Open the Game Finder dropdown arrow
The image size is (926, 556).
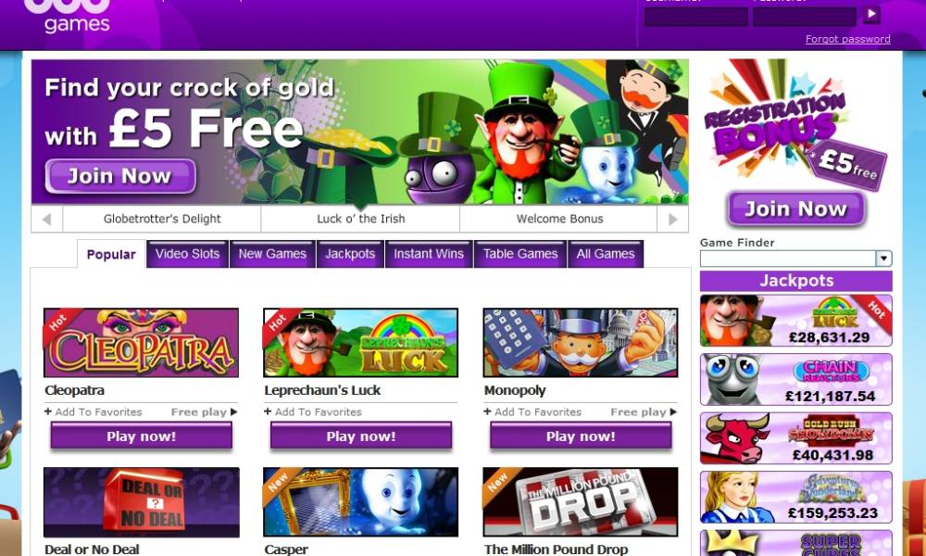click(883, 259)
